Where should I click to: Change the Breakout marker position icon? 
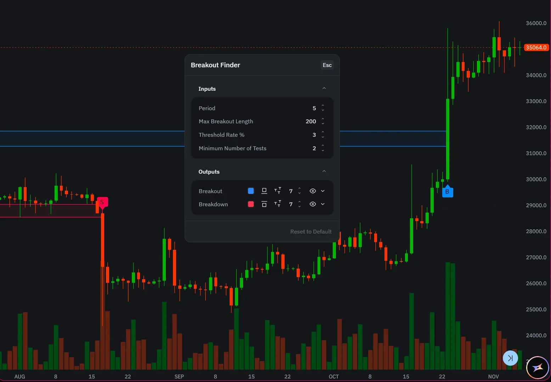coord(264,191)
